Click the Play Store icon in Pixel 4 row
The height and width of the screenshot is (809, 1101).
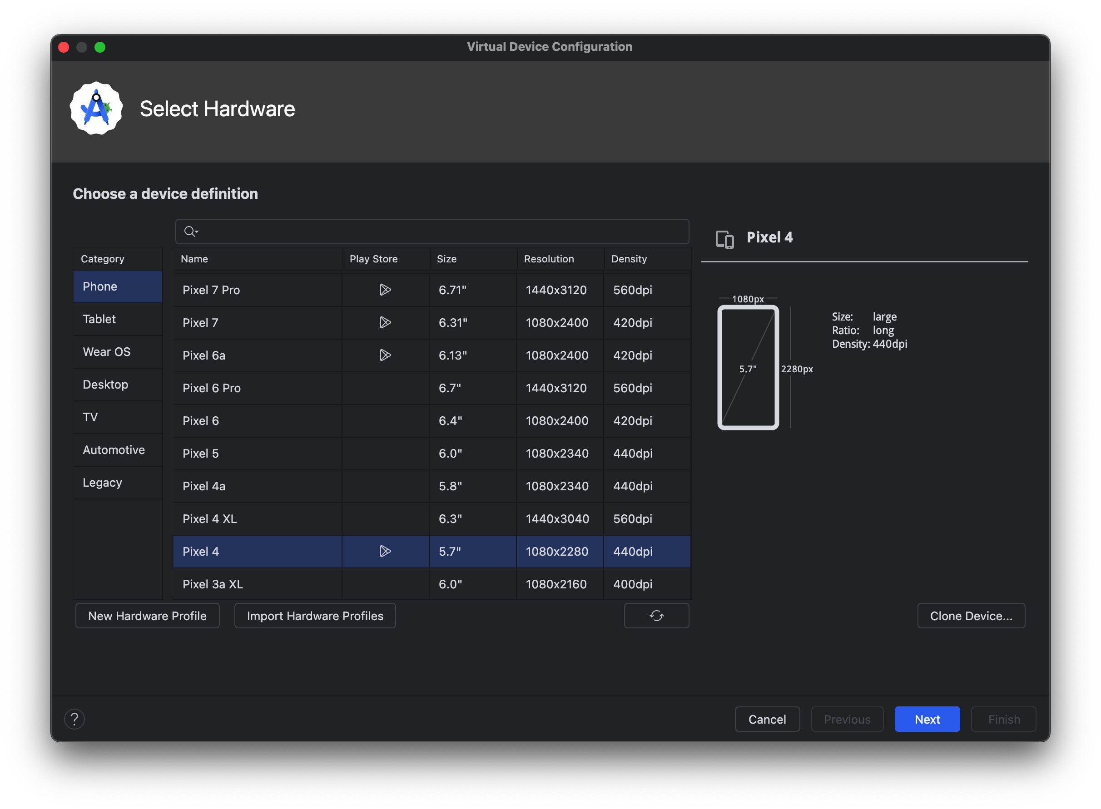[385, 552]
